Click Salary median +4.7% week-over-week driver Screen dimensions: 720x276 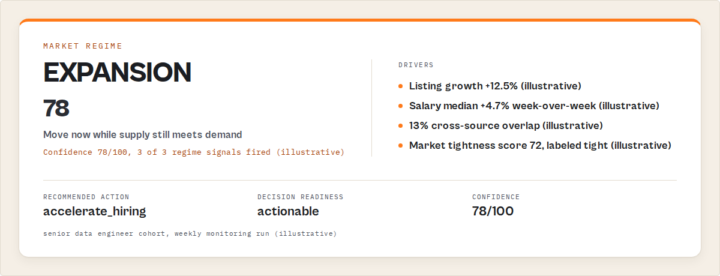[534, 106]
